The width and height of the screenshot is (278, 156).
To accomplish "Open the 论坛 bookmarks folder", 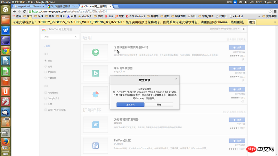I will tap(60, 16).
